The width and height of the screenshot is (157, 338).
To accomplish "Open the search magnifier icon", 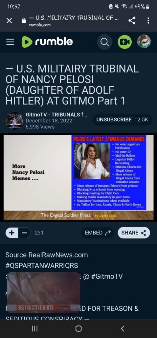I will pyautogui.click(x=104, y=42).
